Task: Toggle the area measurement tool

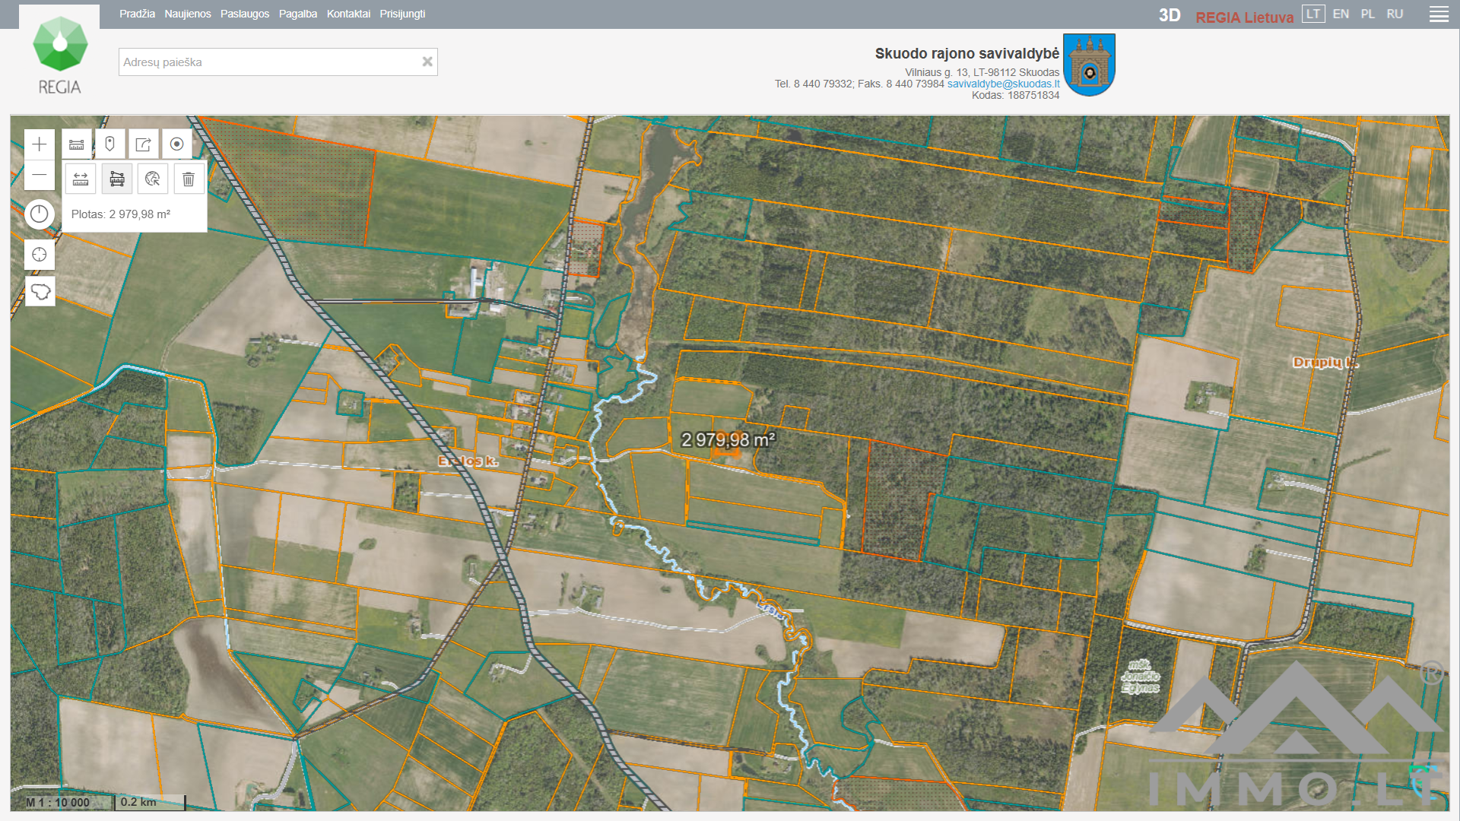Action: click(x=117, y=179)
